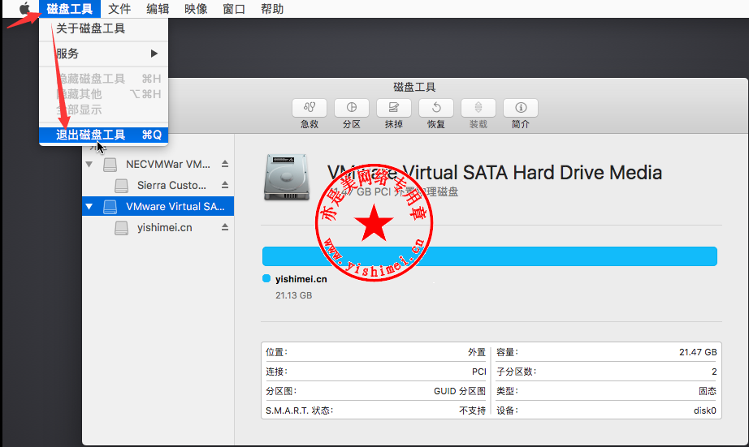Eject the NECVMWar VM... disk
The width and height of the screenshot is (749, 447).
(225, 164)
